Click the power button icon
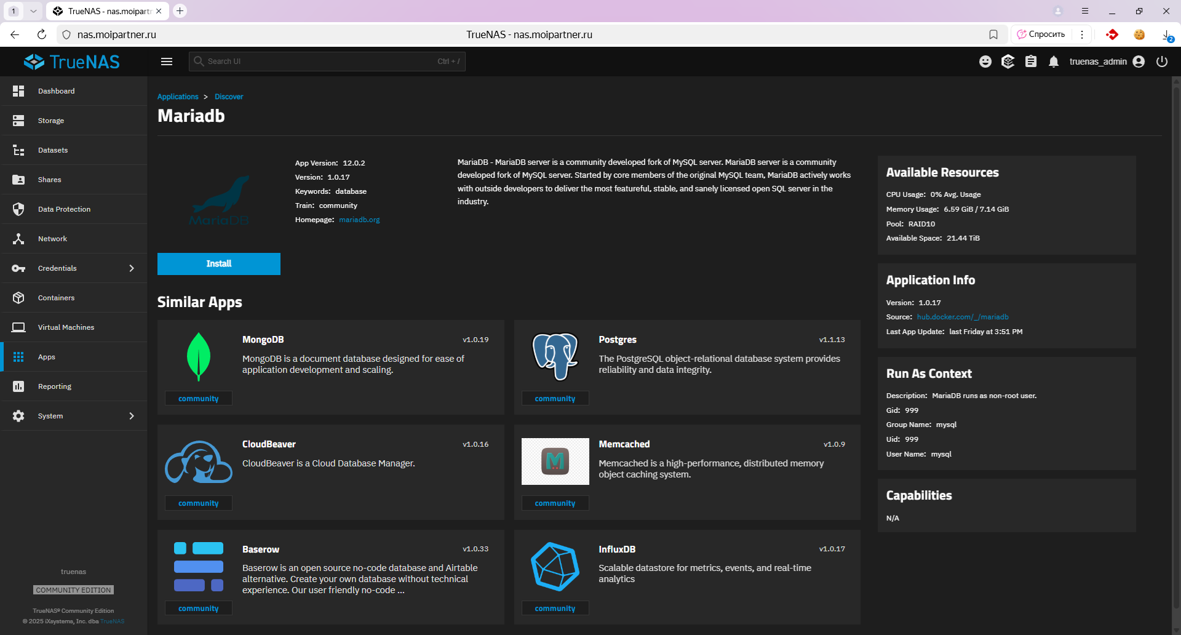1181x635 pixels. (1162, 62)
